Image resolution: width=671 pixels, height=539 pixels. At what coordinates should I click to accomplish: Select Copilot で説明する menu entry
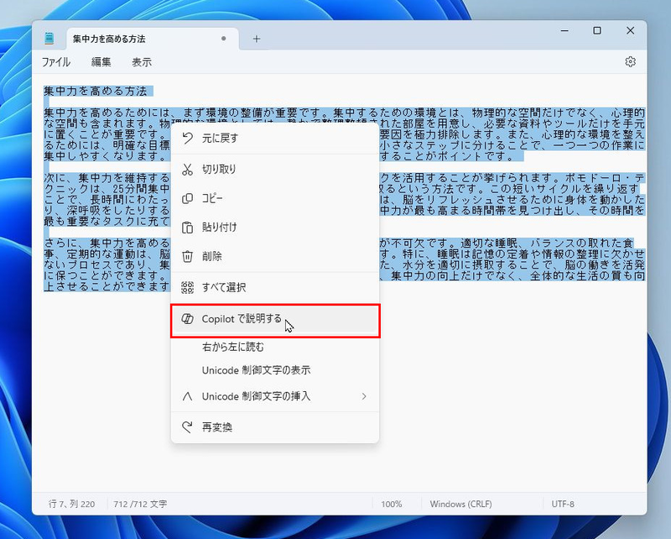point(275,320)
